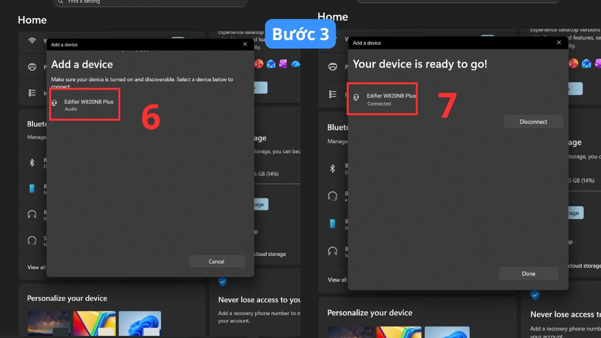Select Edifier W820NB Plus shown as Connected

pyautogui.click(x=382, y=99)
